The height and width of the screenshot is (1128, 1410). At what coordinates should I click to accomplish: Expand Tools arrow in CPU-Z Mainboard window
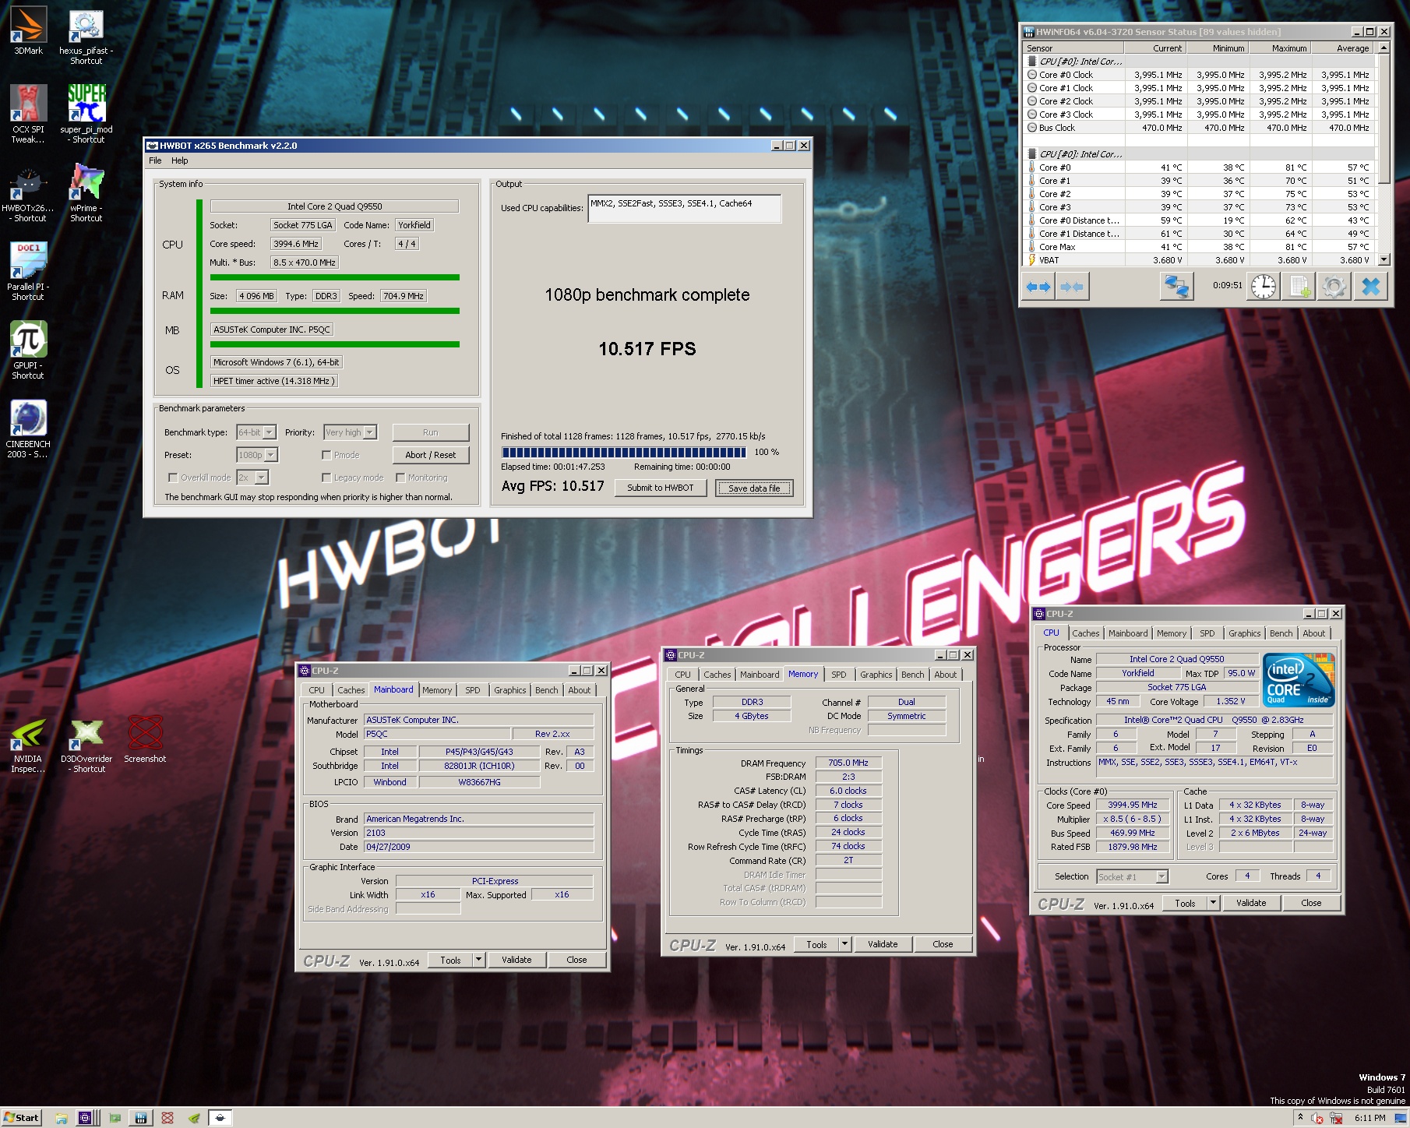[478, 960]
